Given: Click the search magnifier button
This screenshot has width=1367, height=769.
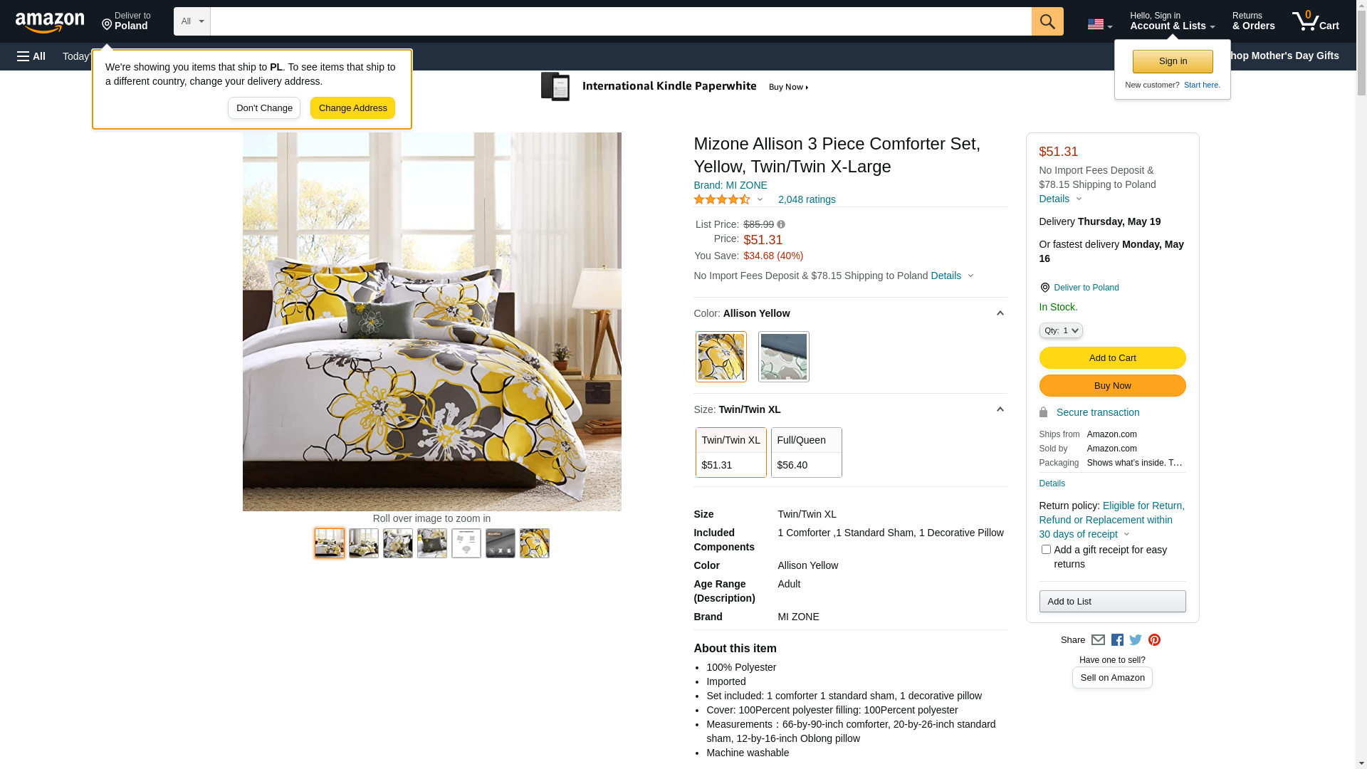Looking at the screenshot, I should pyautogui.click(x=1047, y=21).
